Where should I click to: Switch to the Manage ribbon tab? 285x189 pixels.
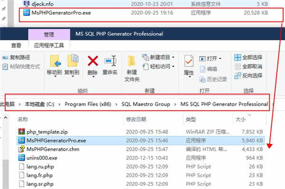click(x=49, y=35)
